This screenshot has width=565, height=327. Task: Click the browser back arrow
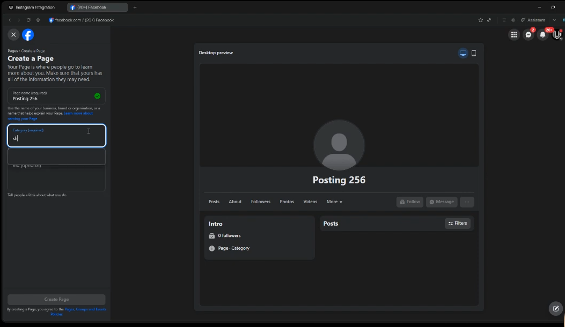(10, 20)
